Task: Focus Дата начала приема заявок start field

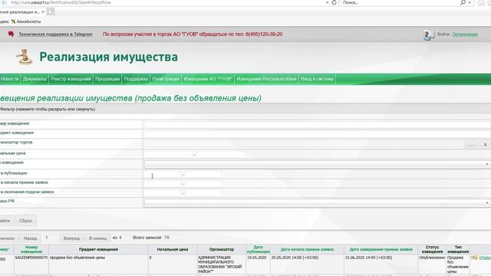Action: click(x=162, y=184)
